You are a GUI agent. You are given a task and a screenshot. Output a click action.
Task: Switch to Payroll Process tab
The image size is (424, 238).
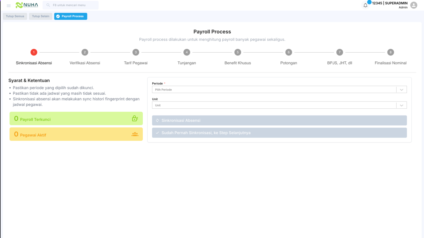tap(71, 16)
